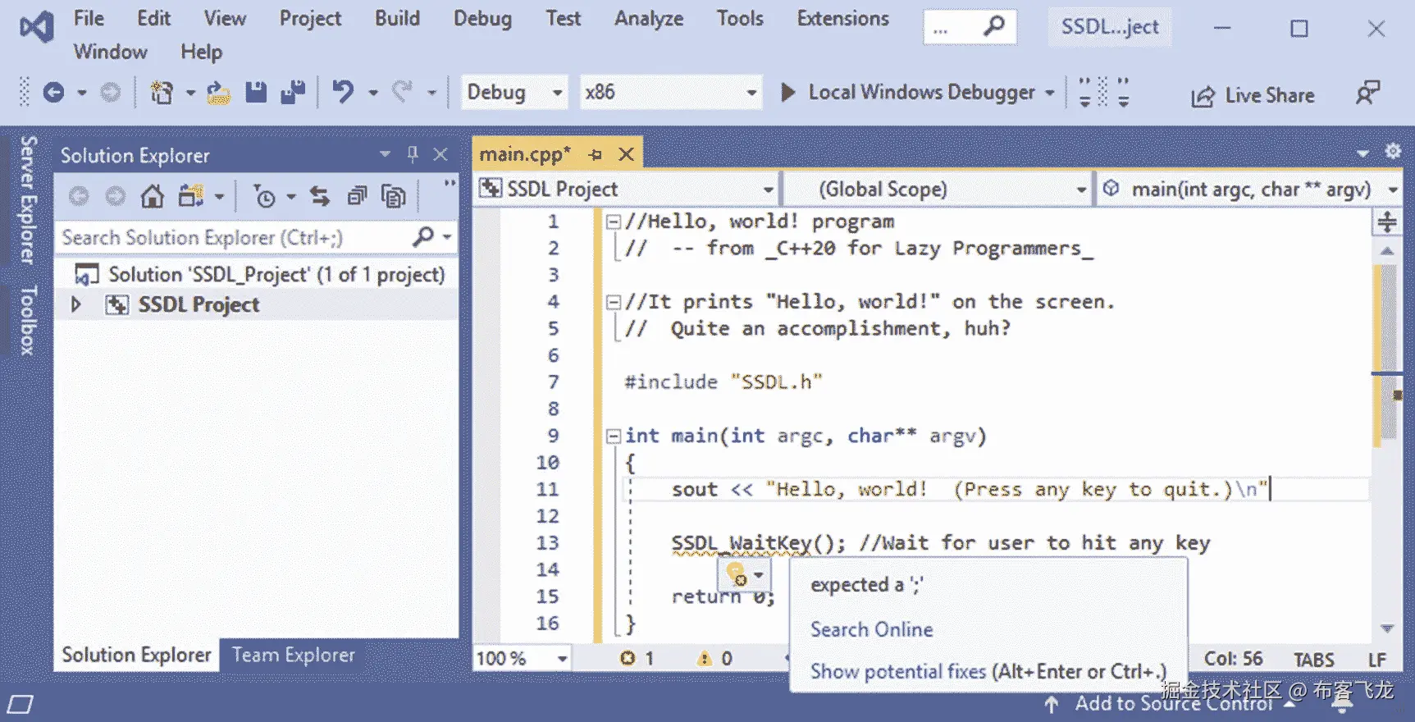Open the File menu
1415x722 pixels.
pos(89,18)
